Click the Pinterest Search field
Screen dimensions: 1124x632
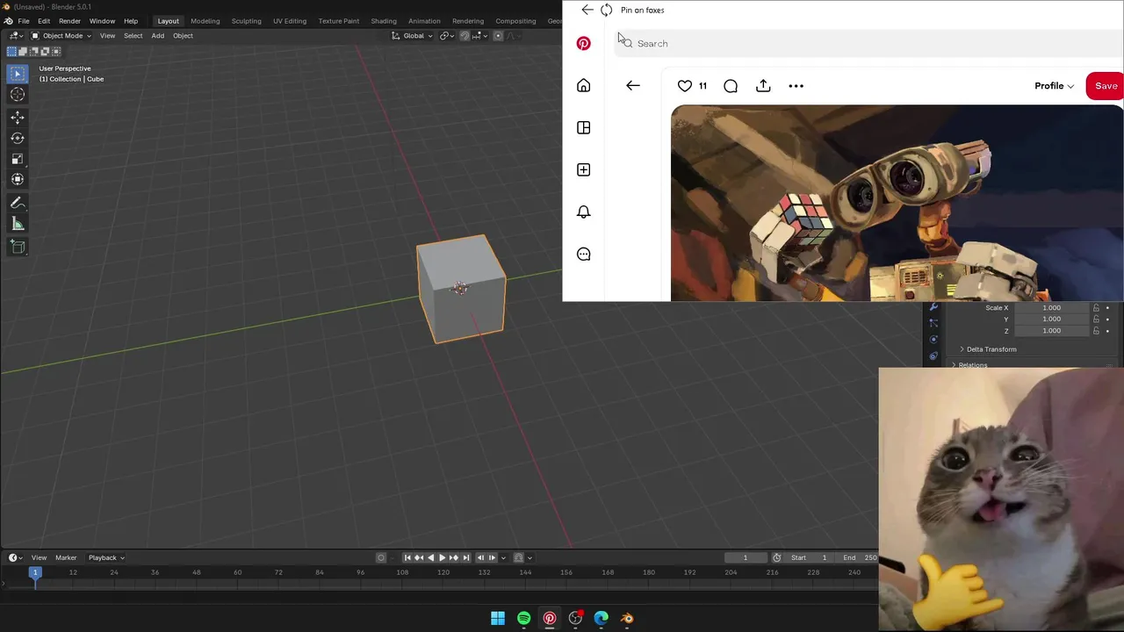coord(869,43)
